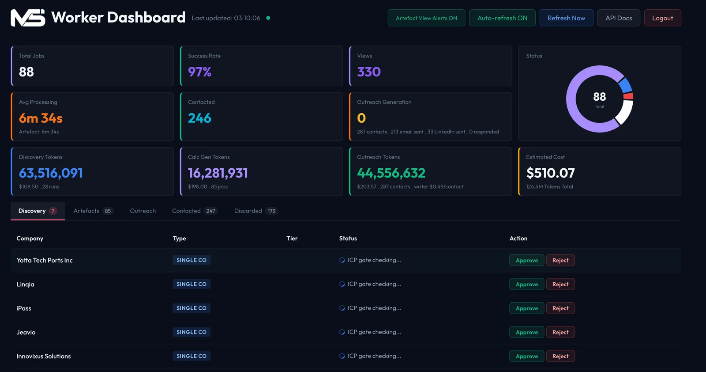
Task: Click the 88 total donut center
Action: (599, 99)
